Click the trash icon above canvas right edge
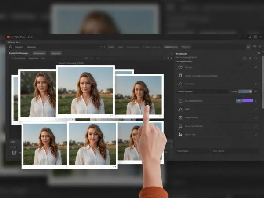Viewport: 264px width, 198px height. [172, 58]
